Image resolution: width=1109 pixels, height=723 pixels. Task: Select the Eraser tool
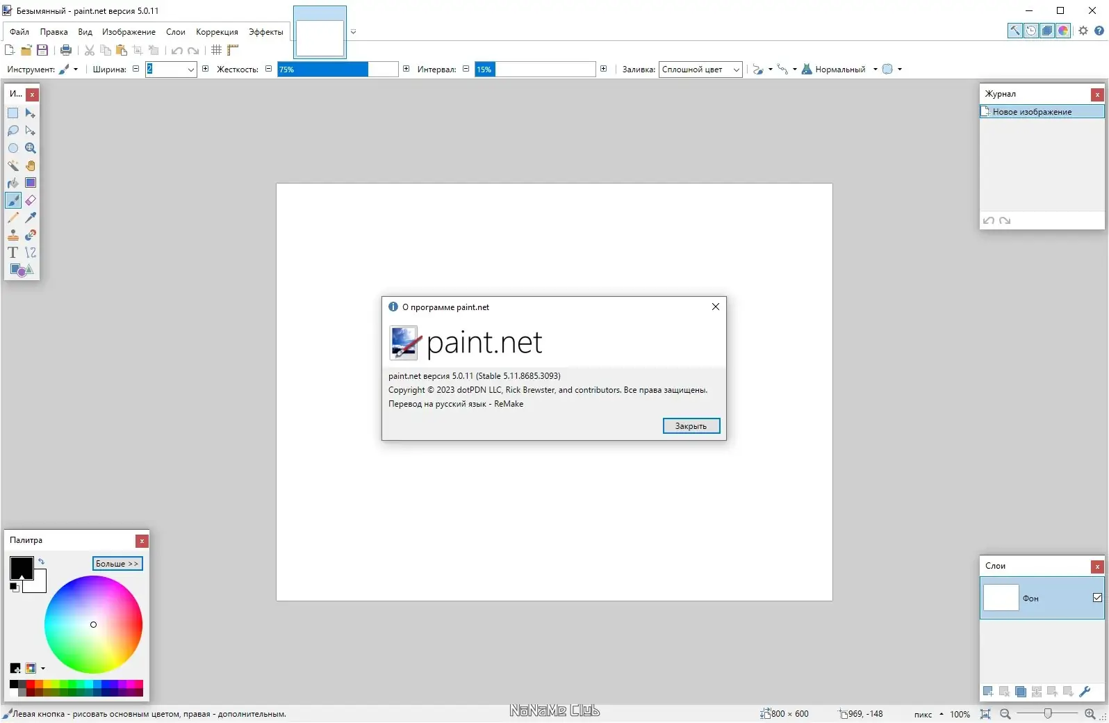pyautogui.click(x=31, y=200)
